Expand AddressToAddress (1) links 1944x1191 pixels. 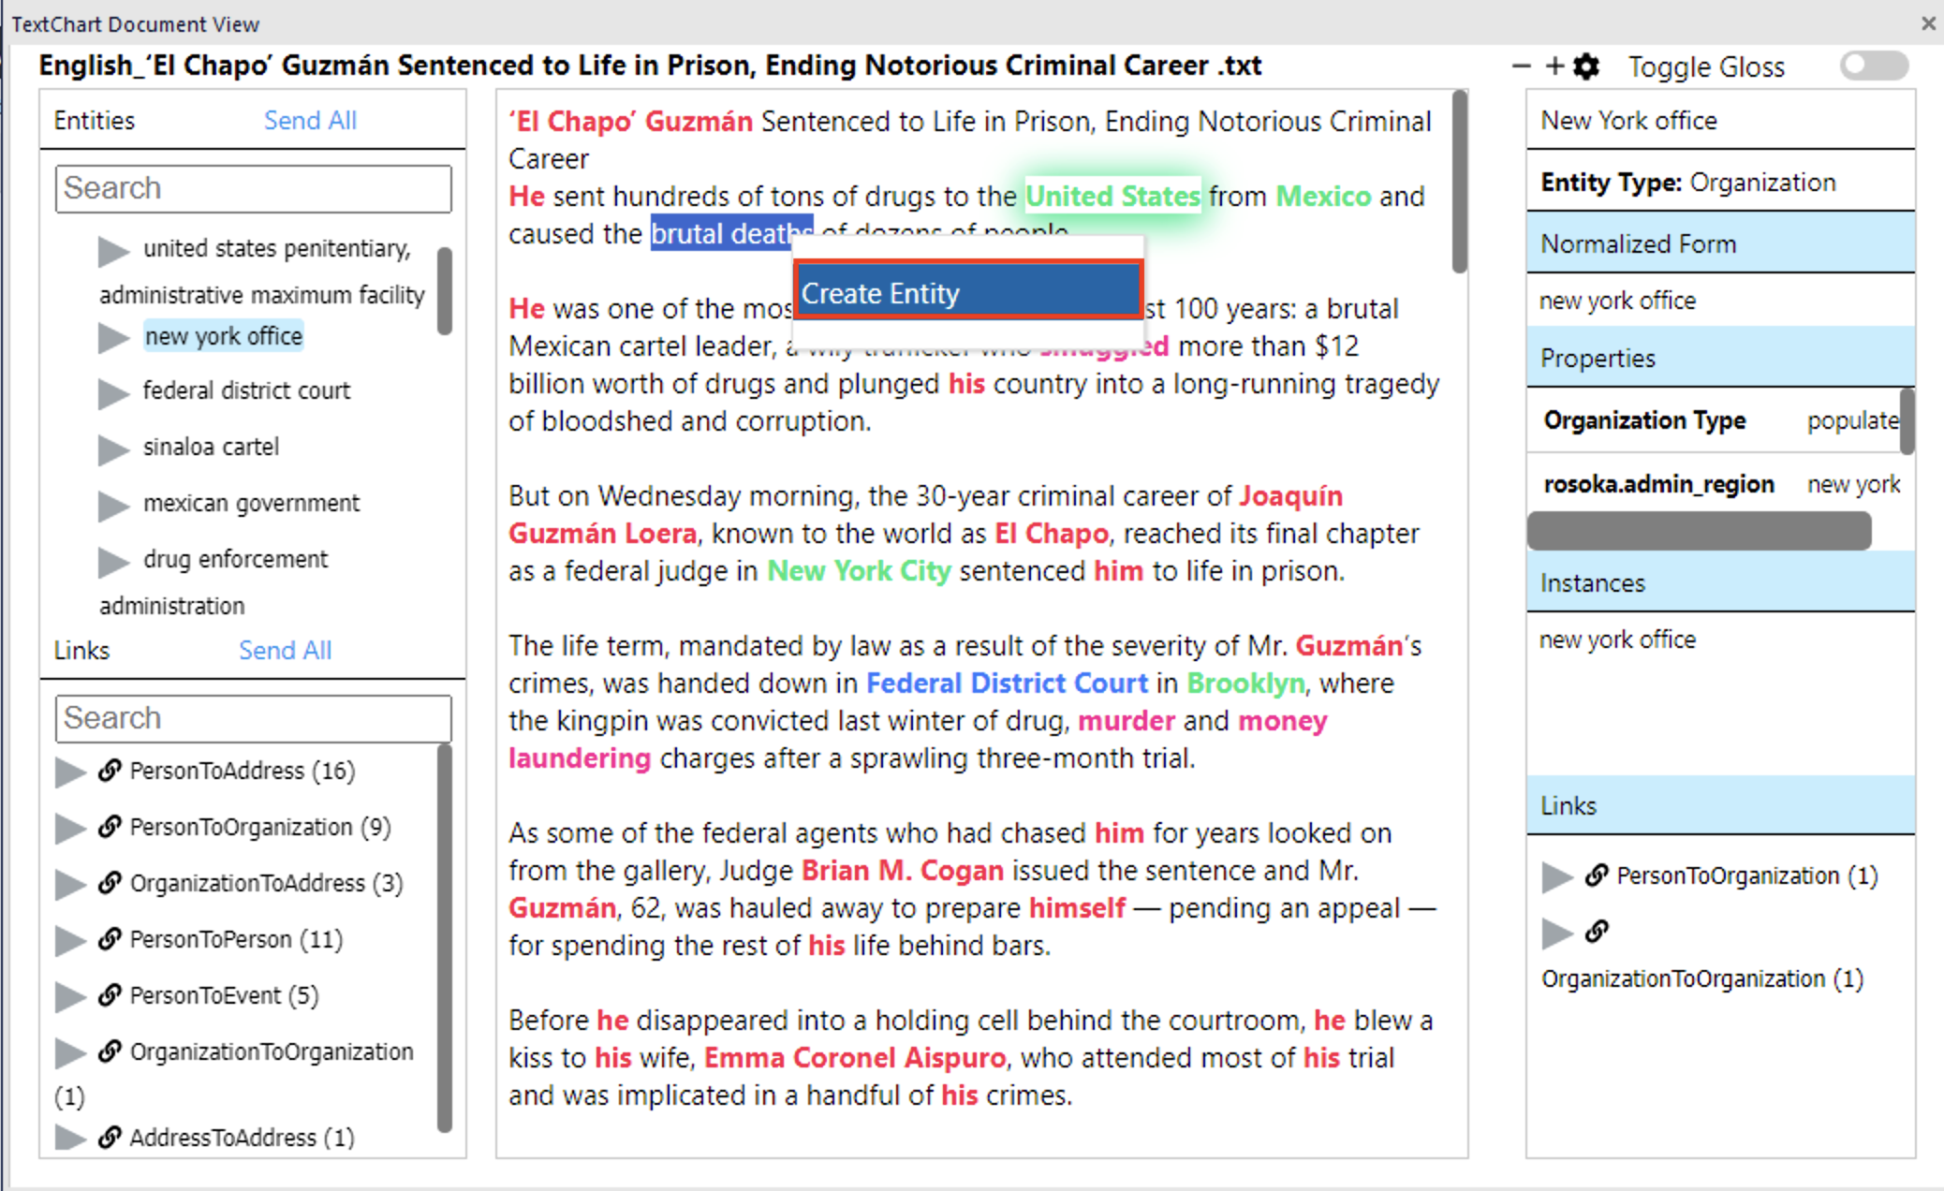(70, 1138)
